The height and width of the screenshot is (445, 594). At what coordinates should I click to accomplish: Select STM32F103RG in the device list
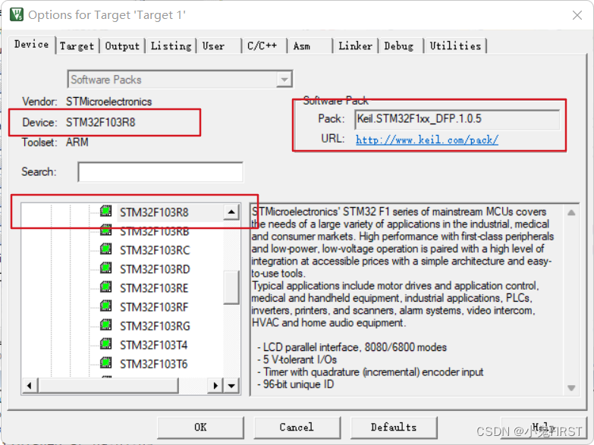(155, 326)
